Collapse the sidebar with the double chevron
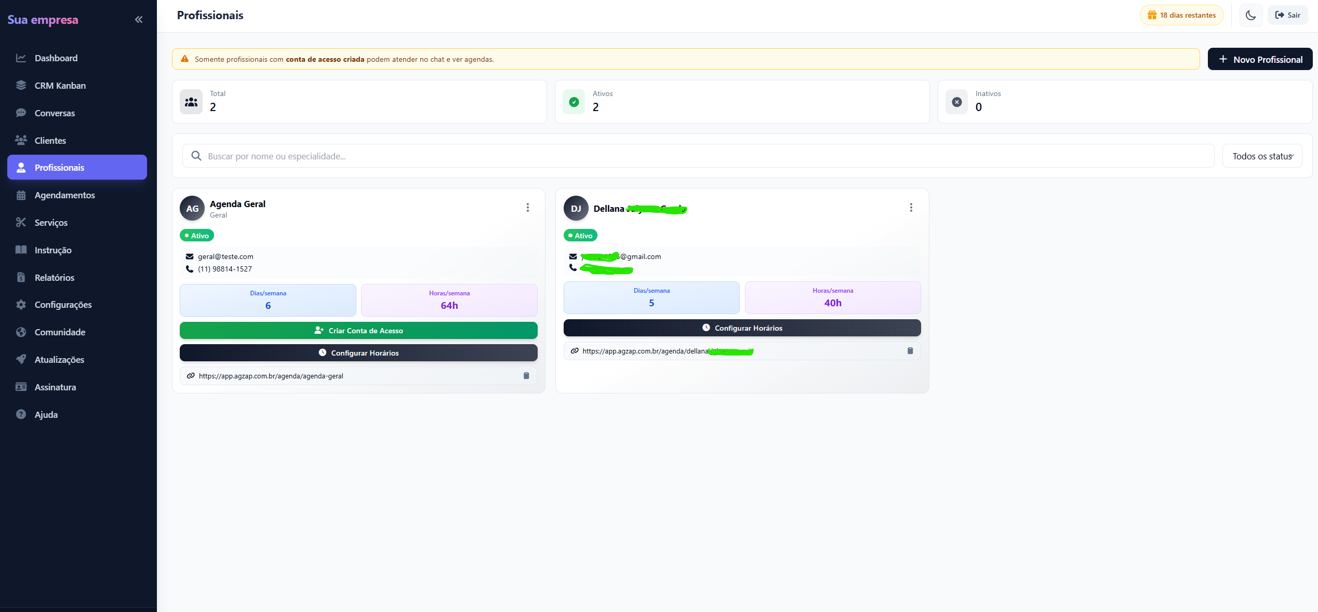The width and height of the screenshot is (1318, 612). point(139,20)
